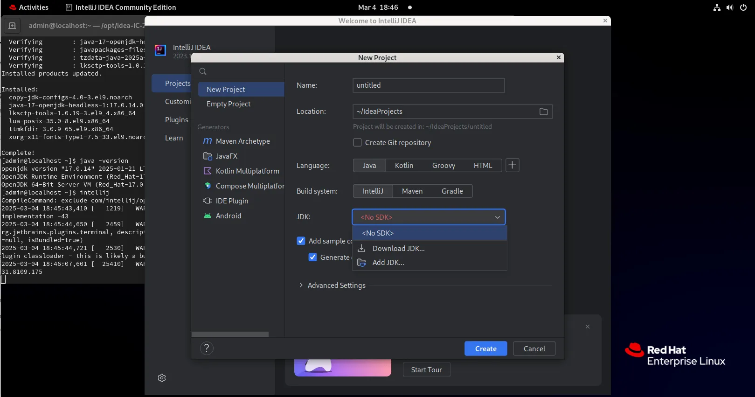
Task: Choose Kotlin as the language
Action: point(404,166)
